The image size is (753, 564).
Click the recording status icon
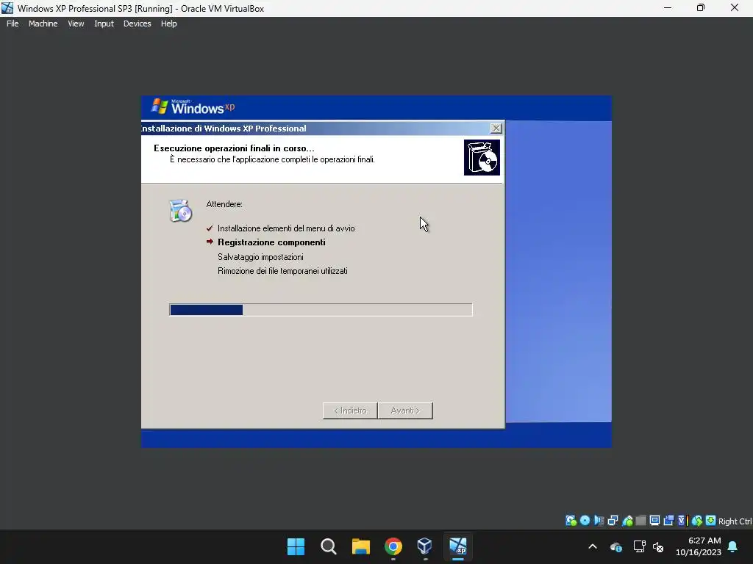pos(668,521)
